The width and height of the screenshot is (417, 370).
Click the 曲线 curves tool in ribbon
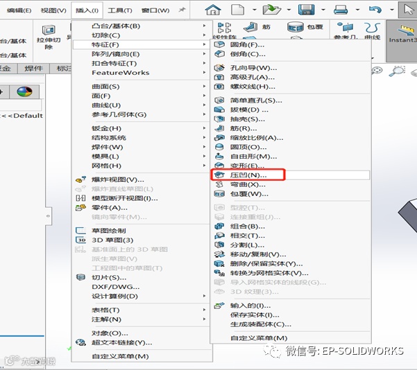pyautogui.click(x=372, y=31)
